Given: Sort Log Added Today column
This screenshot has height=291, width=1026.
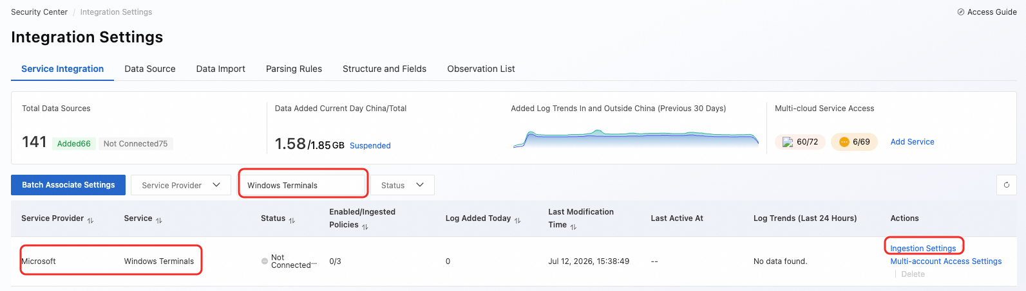Looking at the screenshot, I should [x=517, y=220].
